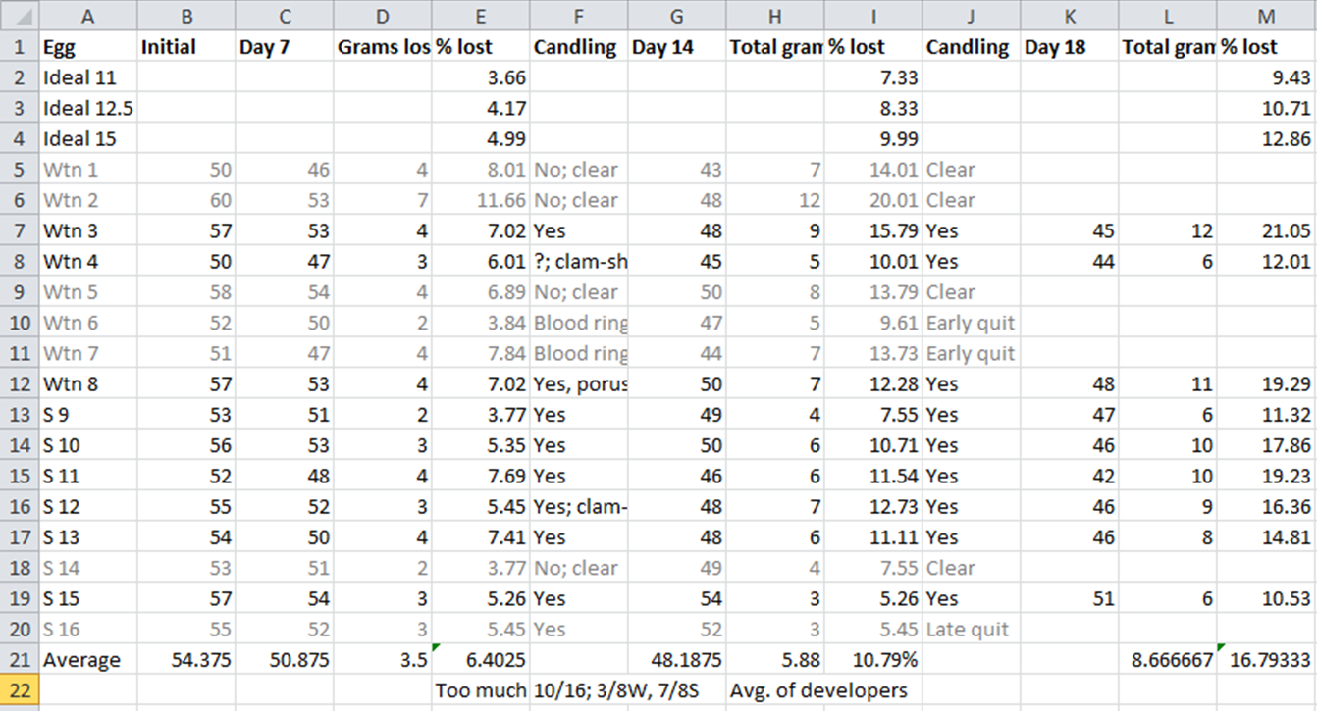Click the Select All corner triangle
Viewport: 1317px width, 711px height.
tap(20, 16)
